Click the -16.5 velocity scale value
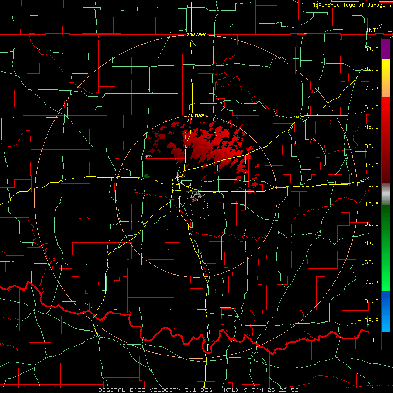393x393 pixels. pyautogui.click(x=370, y=204)
